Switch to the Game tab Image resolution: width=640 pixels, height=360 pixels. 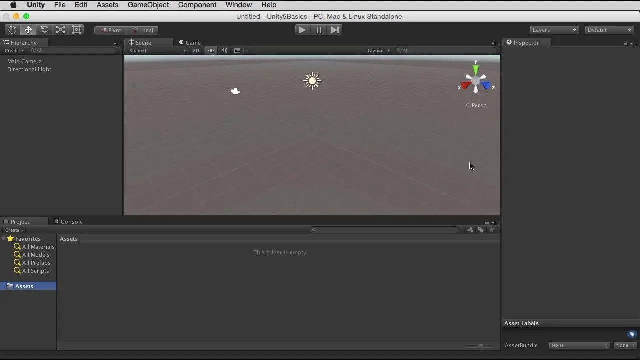tap(190, 43)
